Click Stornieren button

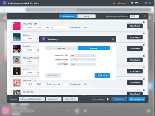tap(119, 99)
